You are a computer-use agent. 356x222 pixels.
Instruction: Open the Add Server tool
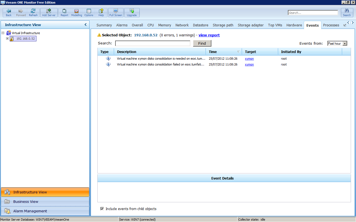pos(49,12)
